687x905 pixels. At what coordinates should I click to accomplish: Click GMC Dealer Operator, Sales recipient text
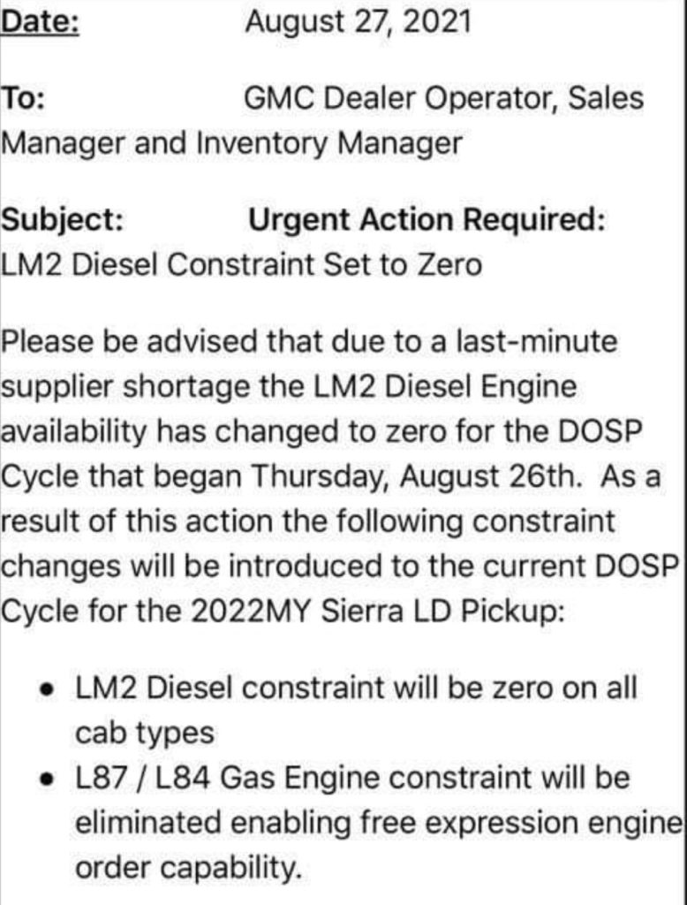(x=443, y=98)
